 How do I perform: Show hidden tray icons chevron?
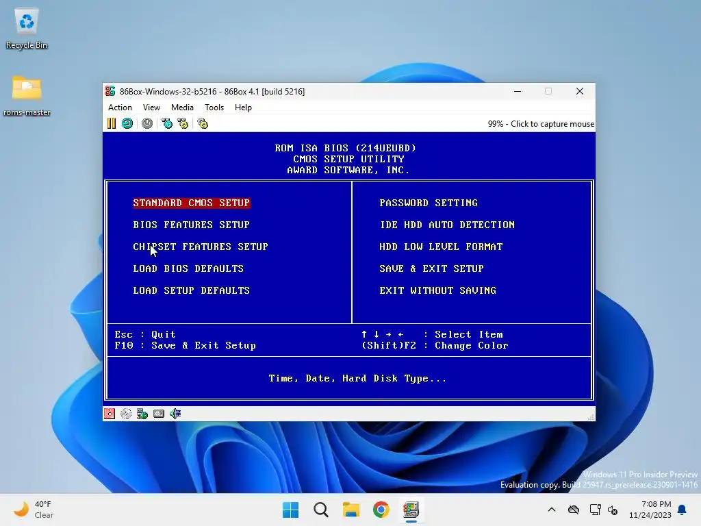click(552, 510)
